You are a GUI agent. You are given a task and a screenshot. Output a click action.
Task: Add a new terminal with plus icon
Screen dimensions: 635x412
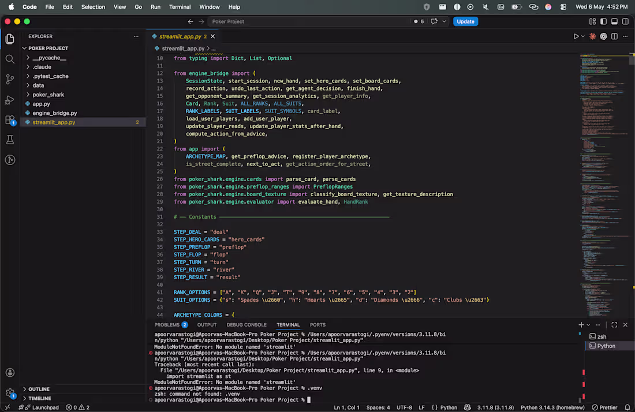pos(581,325)
